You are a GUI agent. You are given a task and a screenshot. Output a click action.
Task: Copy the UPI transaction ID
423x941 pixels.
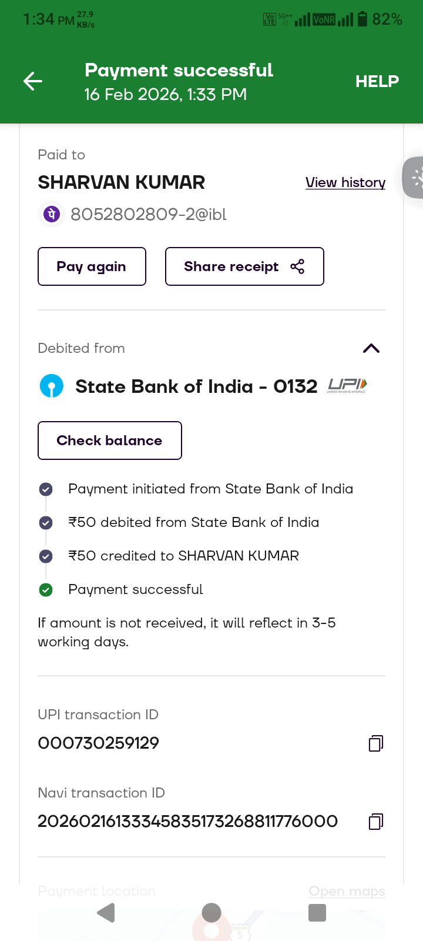click(376, 743)
